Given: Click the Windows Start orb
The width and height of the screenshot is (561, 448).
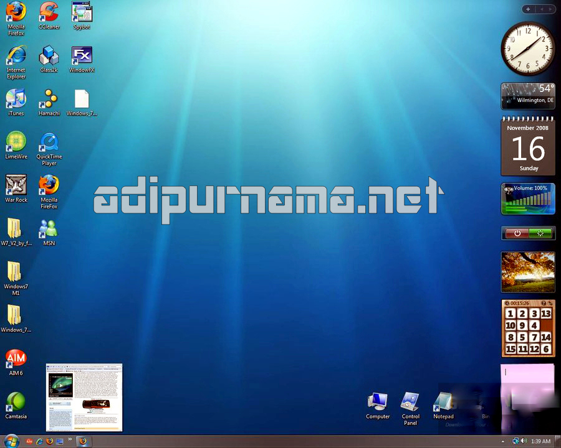Looking at the screenshot, I should coord(11,441).
